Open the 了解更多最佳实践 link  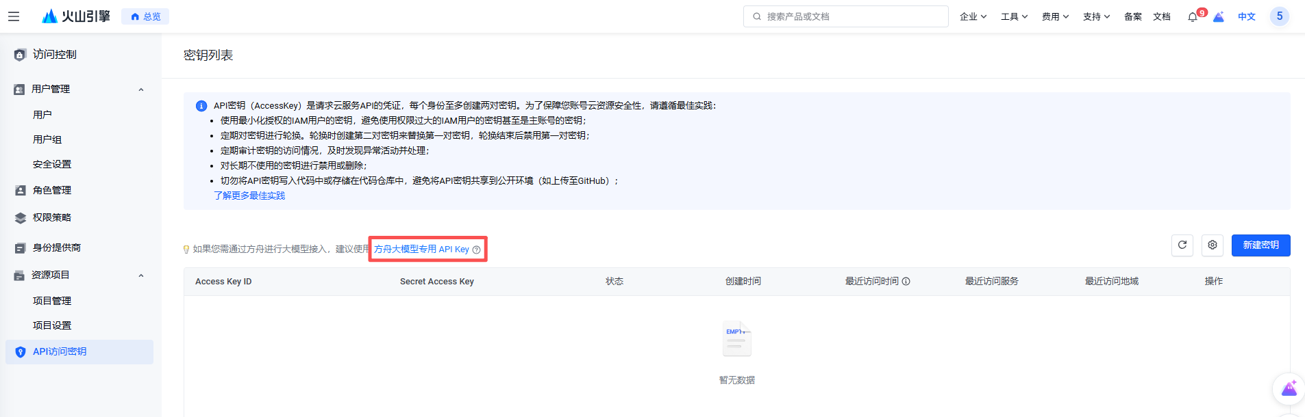[x=249, y=196]
